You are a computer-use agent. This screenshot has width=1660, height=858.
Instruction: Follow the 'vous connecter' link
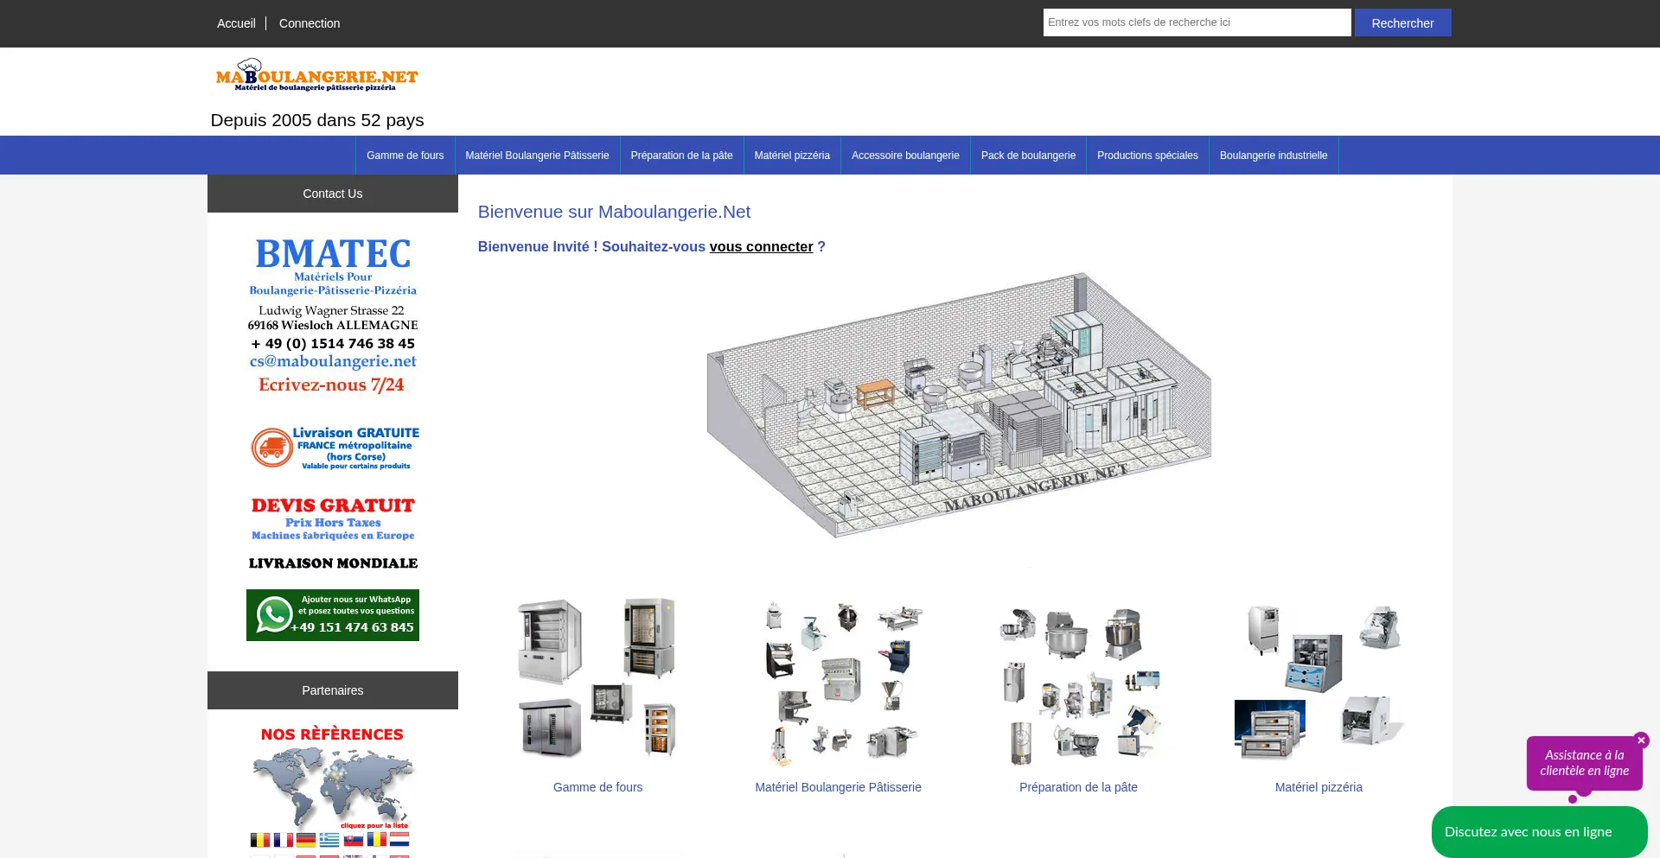[761, 247]
